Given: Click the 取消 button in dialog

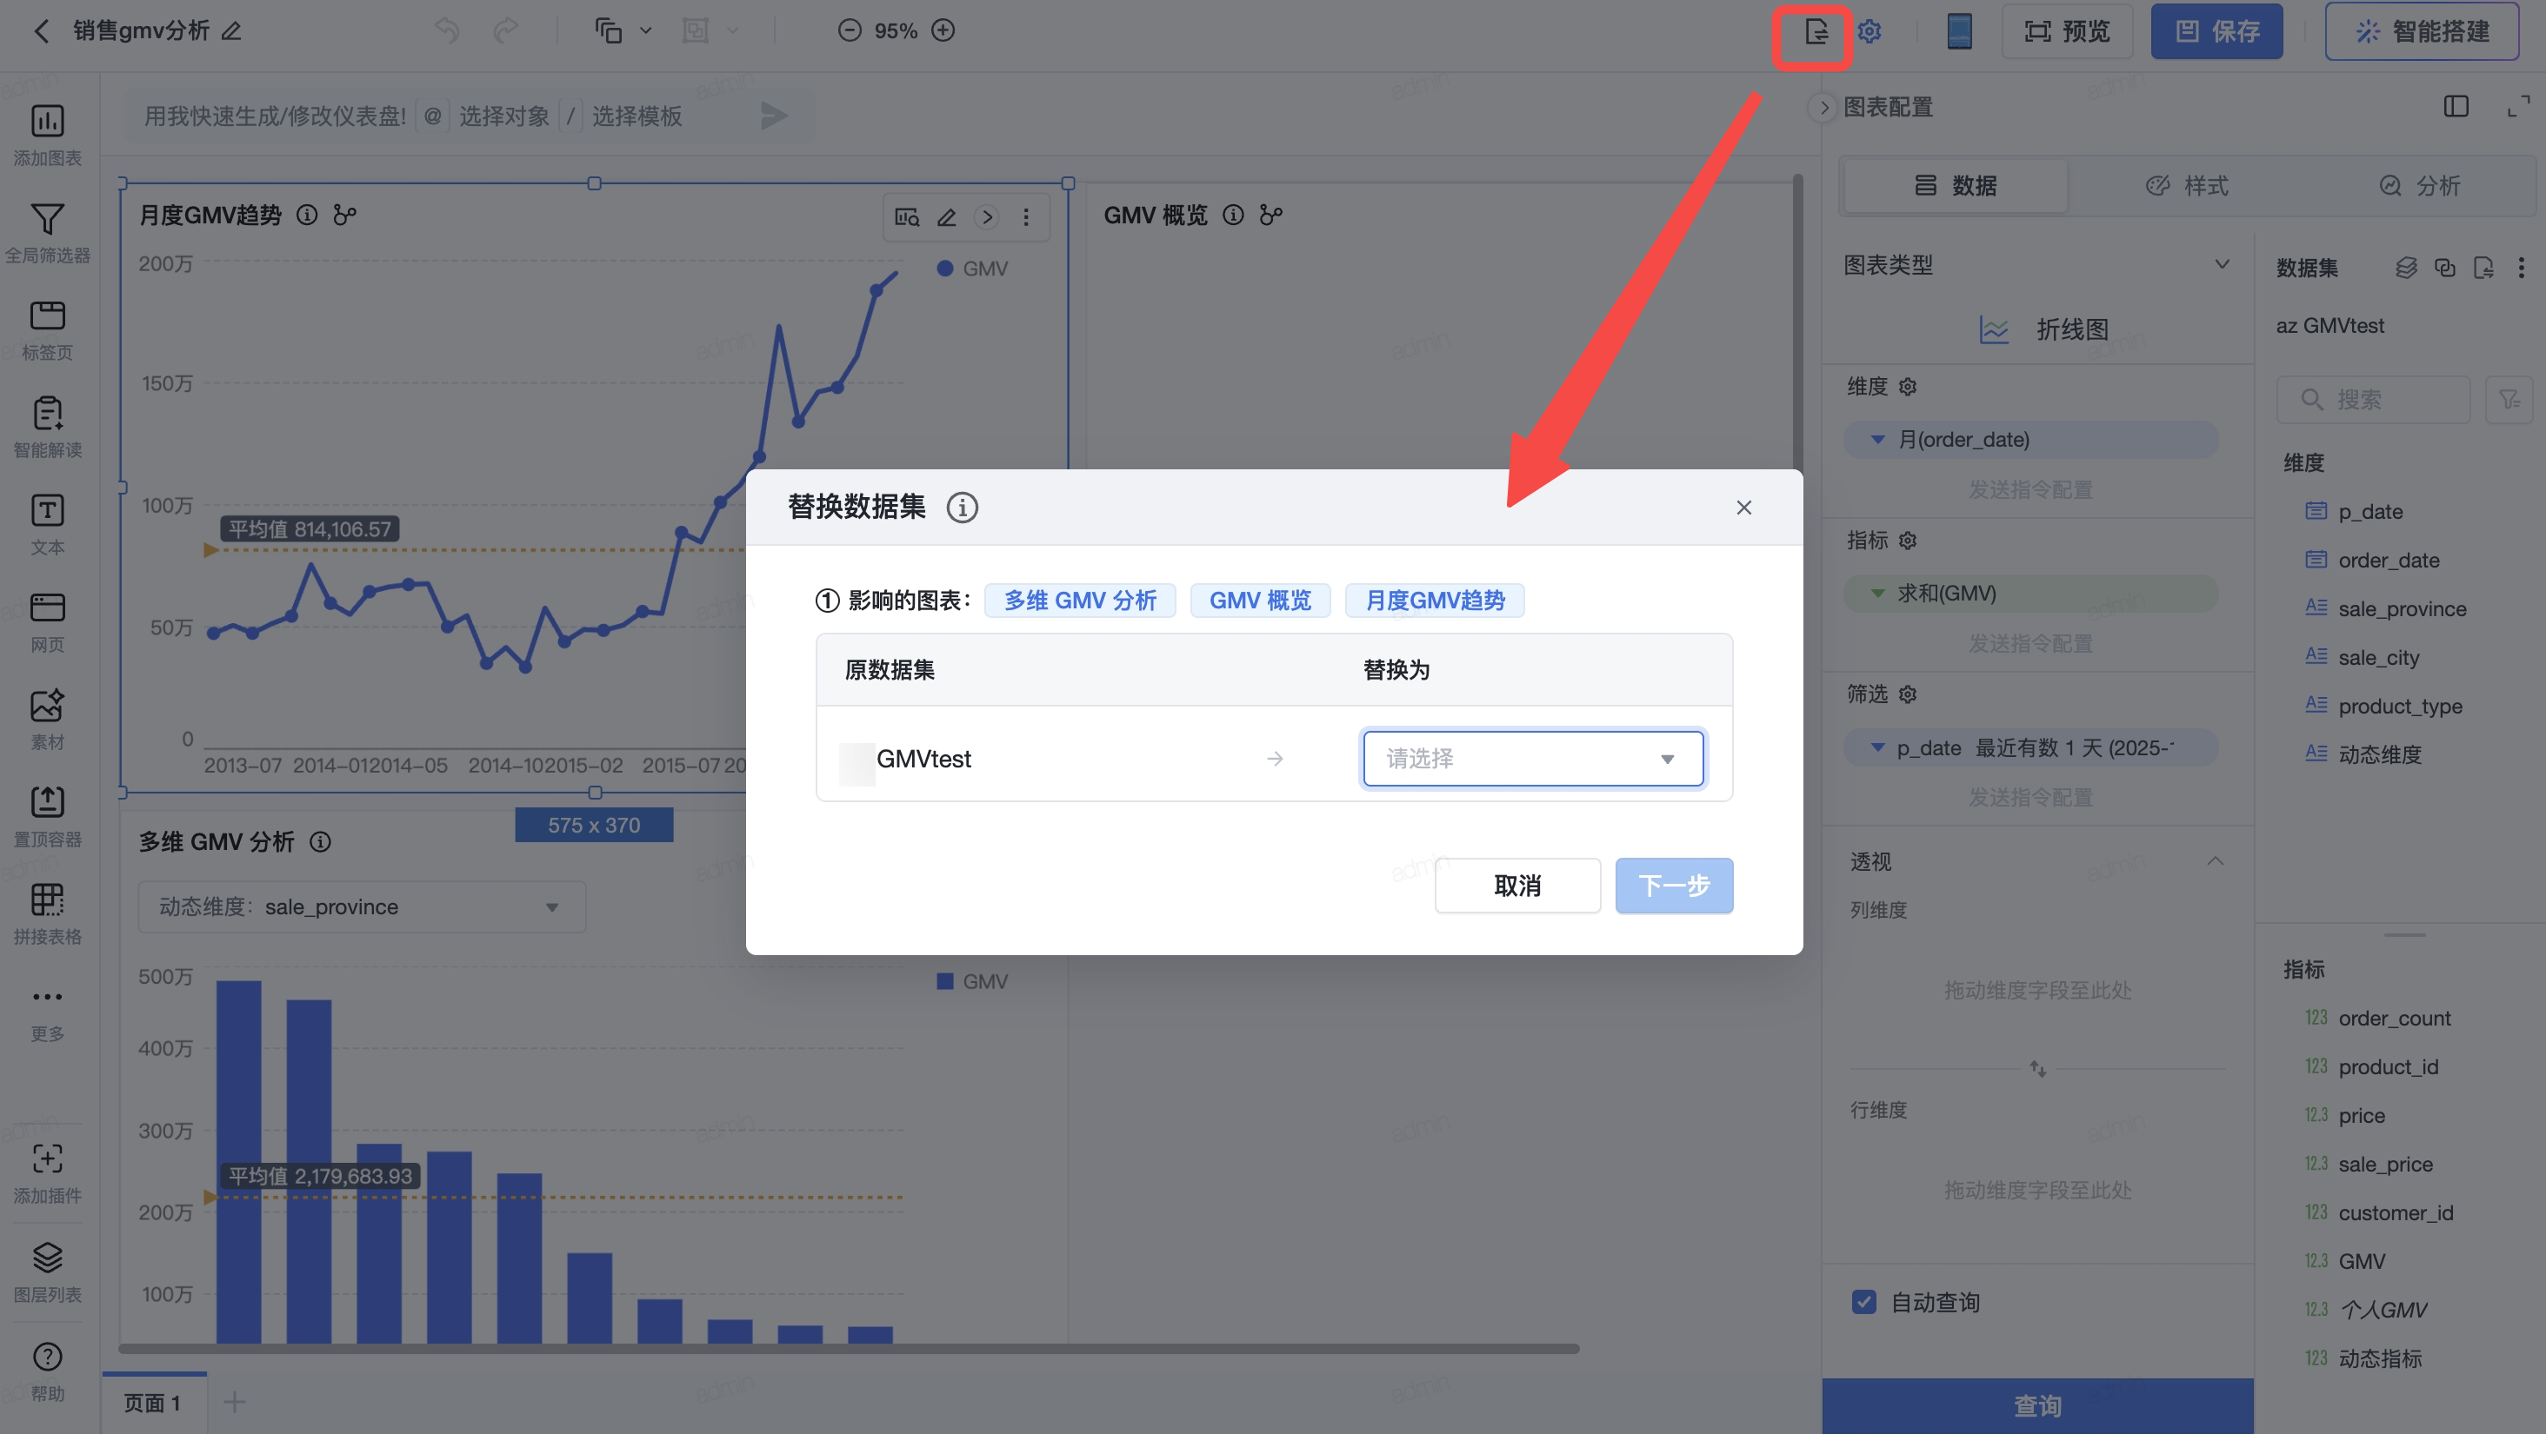Looking at the screenshot, I should click(1517, 886).
